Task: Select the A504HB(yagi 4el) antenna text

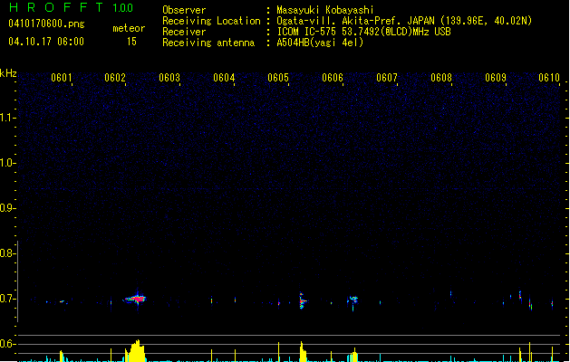Action: coord(320,43)
